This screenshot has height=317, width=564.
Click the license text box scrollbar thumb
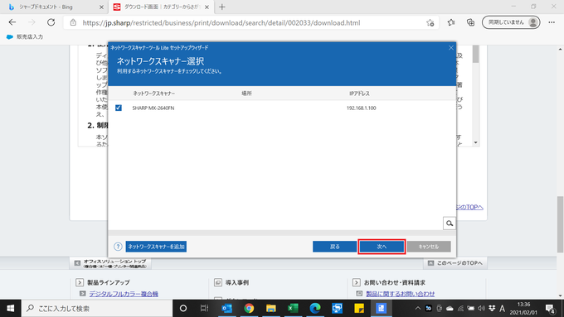tap(476, 55)
